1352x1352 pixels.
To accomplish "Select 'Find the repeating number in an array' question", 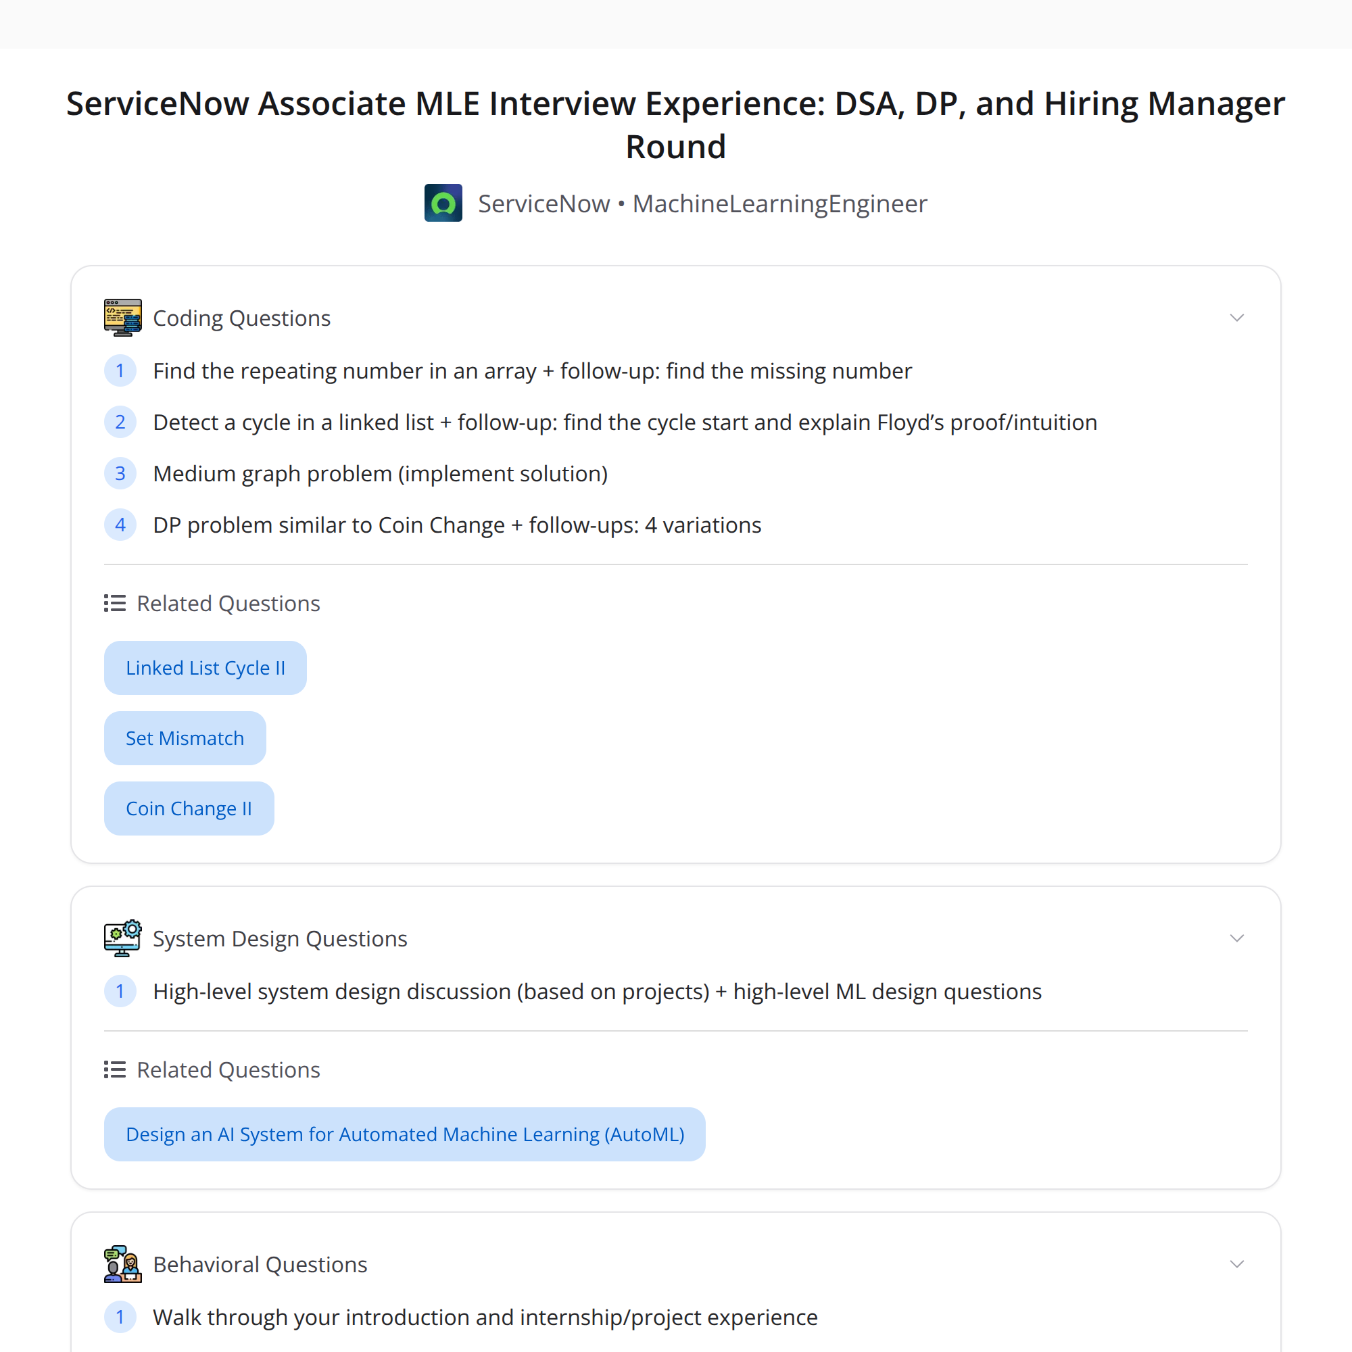I will (x=533, y=371).
